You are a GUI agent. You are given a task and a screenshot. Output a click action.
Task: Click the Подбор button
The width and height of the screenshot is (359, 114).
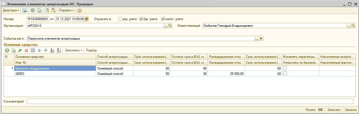pos(91,50)
